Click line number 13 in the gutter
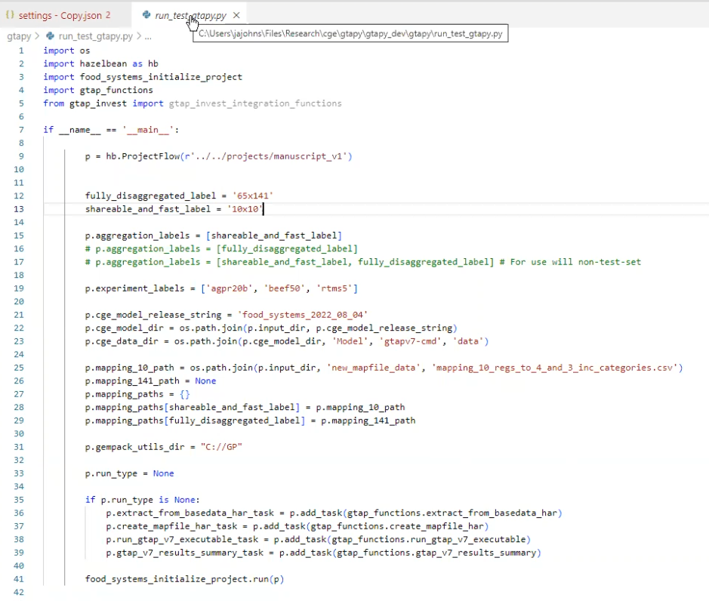Image resolution: width=709 pixels, height=601 pixels. 19,209
